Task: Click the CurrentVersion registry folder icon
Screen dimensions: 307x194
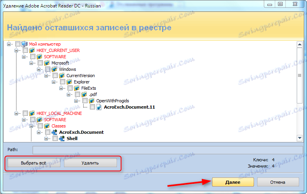Action: pyautogui.click(x=62, y=76)
